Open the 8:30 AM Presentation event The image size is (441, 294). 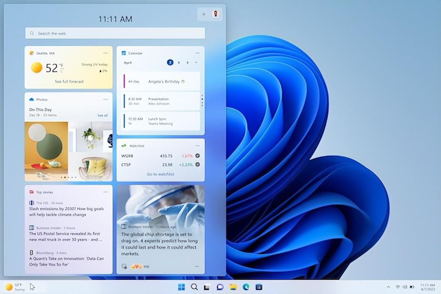coord(162,102)
